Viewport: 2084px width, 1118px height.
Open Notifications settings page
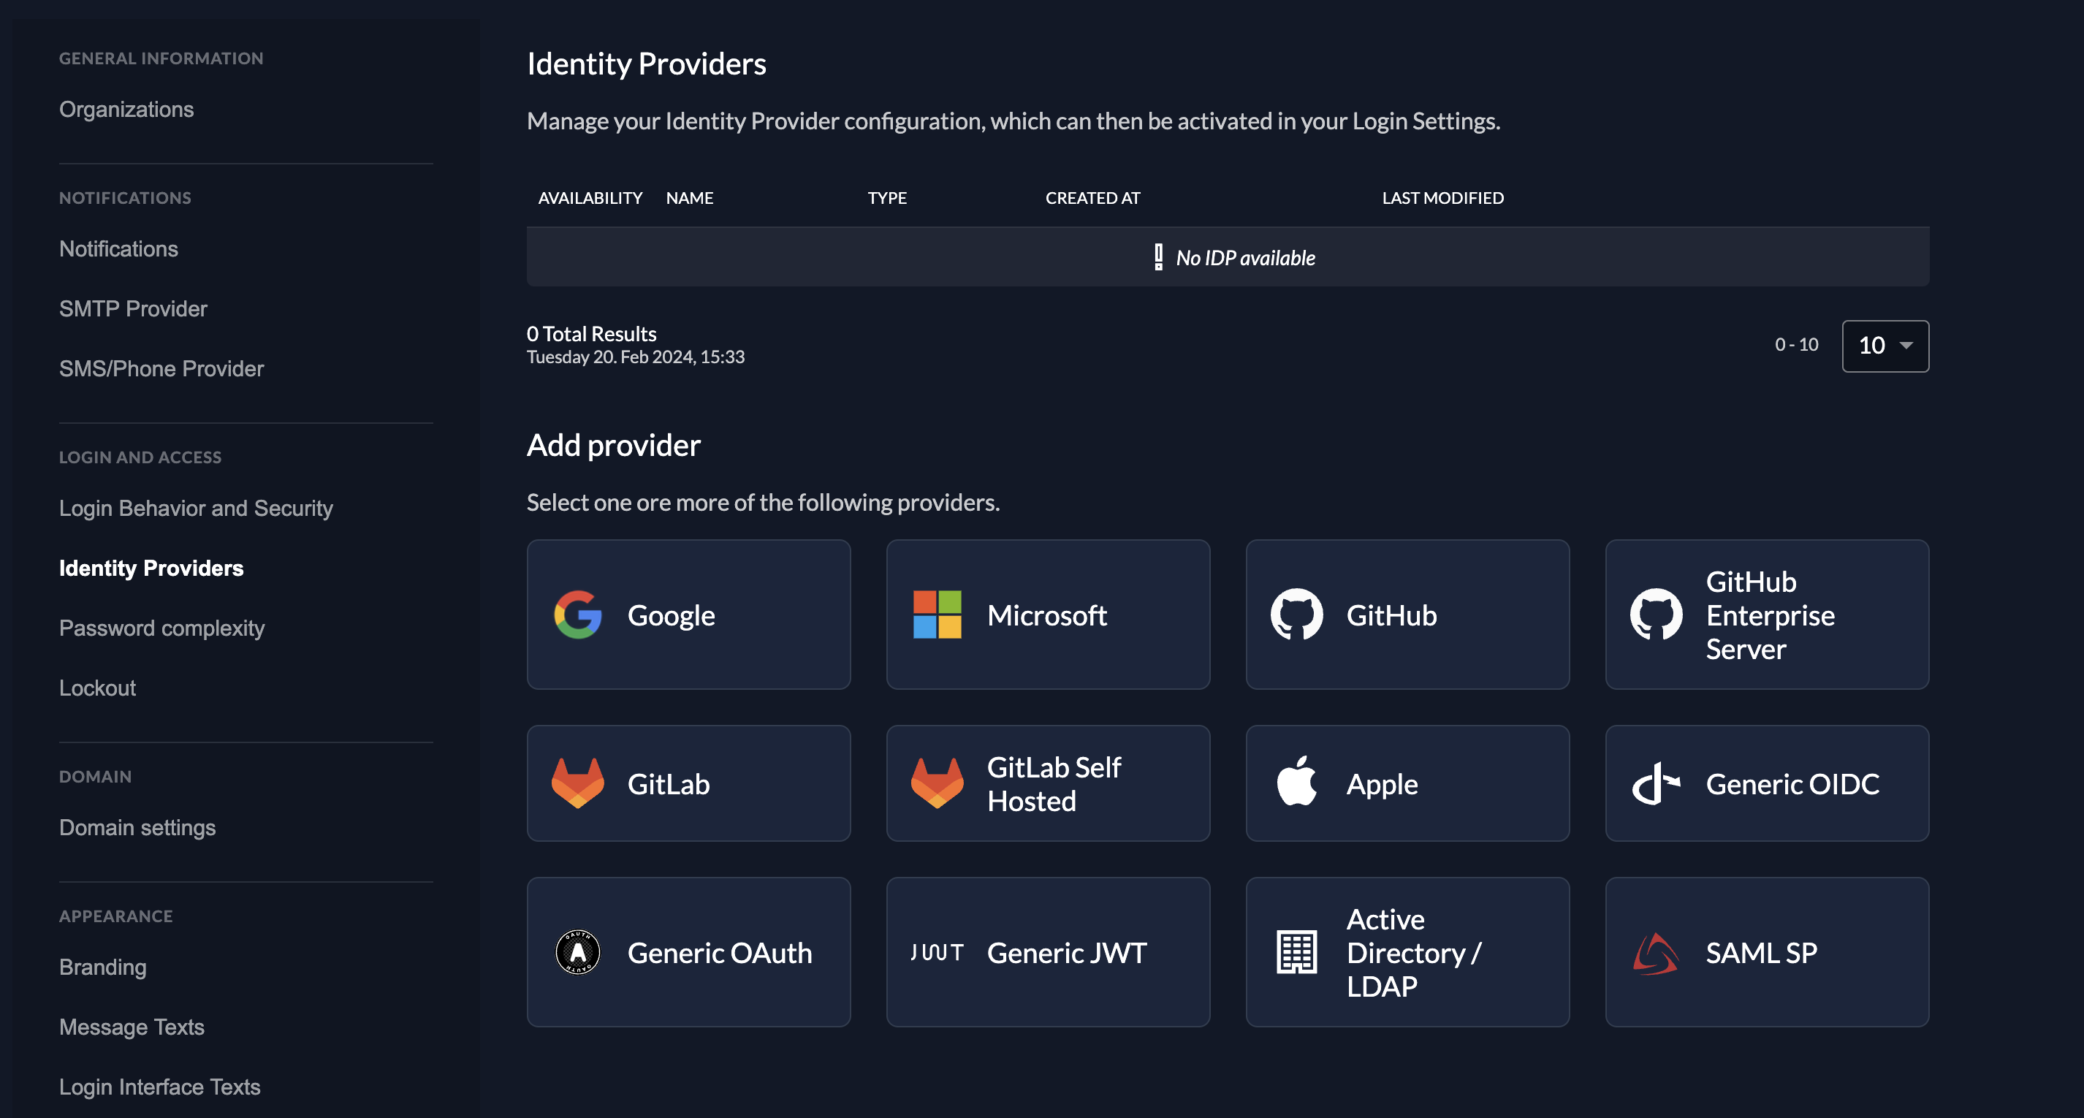[117, 248]
